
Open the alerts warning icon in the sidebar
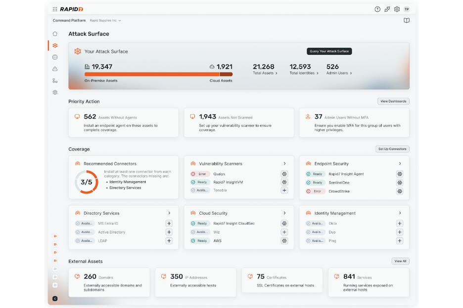pos(55,69)
